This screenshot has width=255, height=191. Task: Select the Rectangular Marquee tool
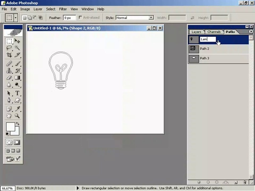coord(9,41)
